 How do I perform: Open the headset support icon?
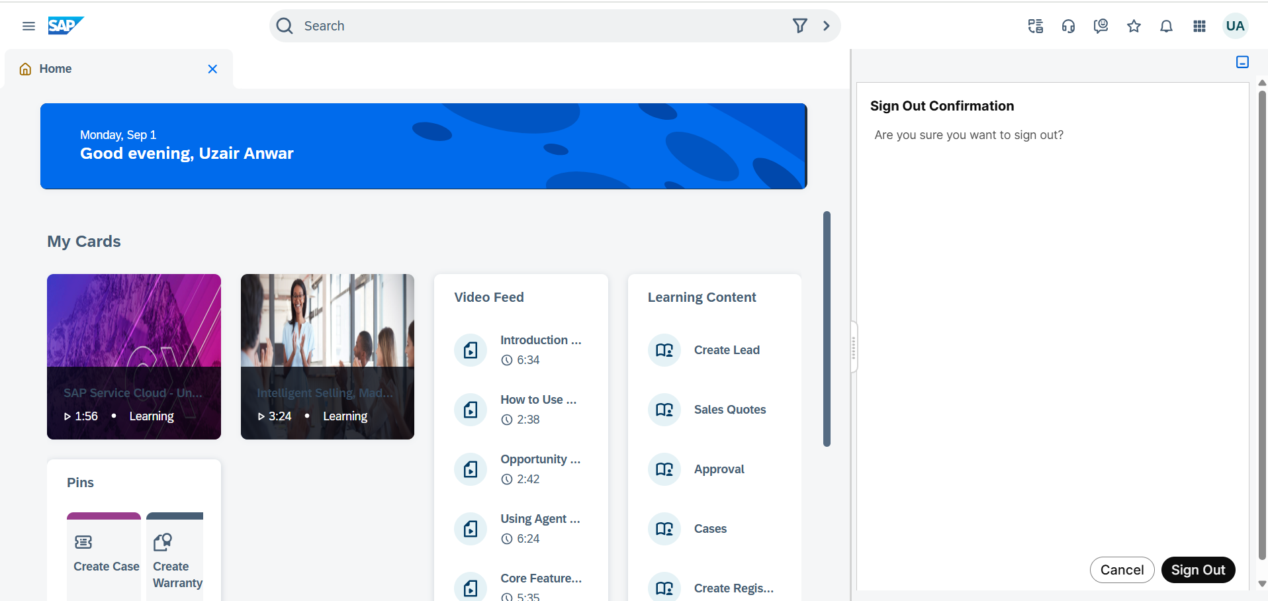pos(1068,26)
